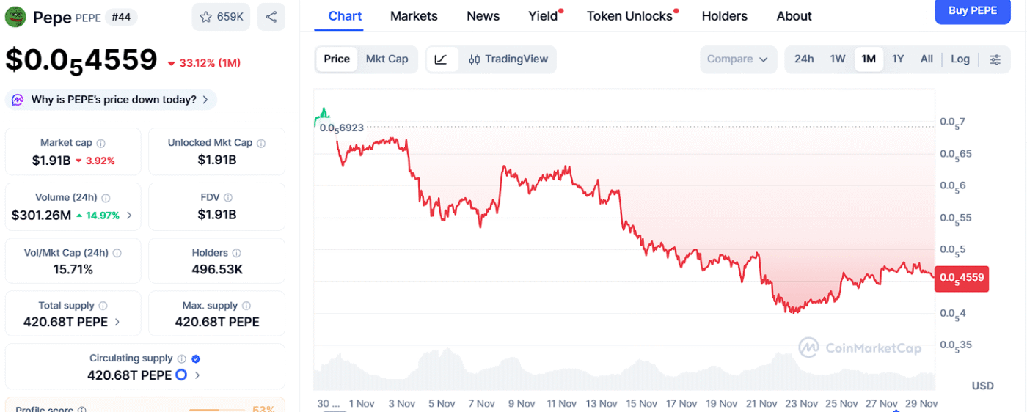This screenshot has height=412, width=1027.
Task: Switch chart to Mkt Cap view
Action: [387, 59]
